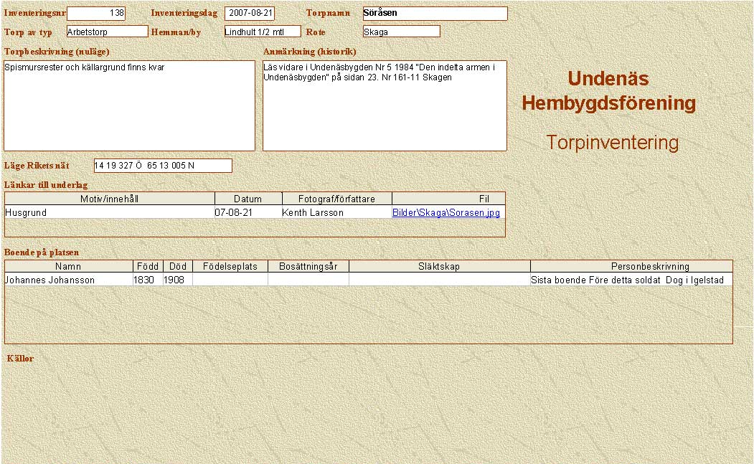Viewport: 754px width, 464px height.
Task: Click the Död cell showing 1908
Action: 177,280
